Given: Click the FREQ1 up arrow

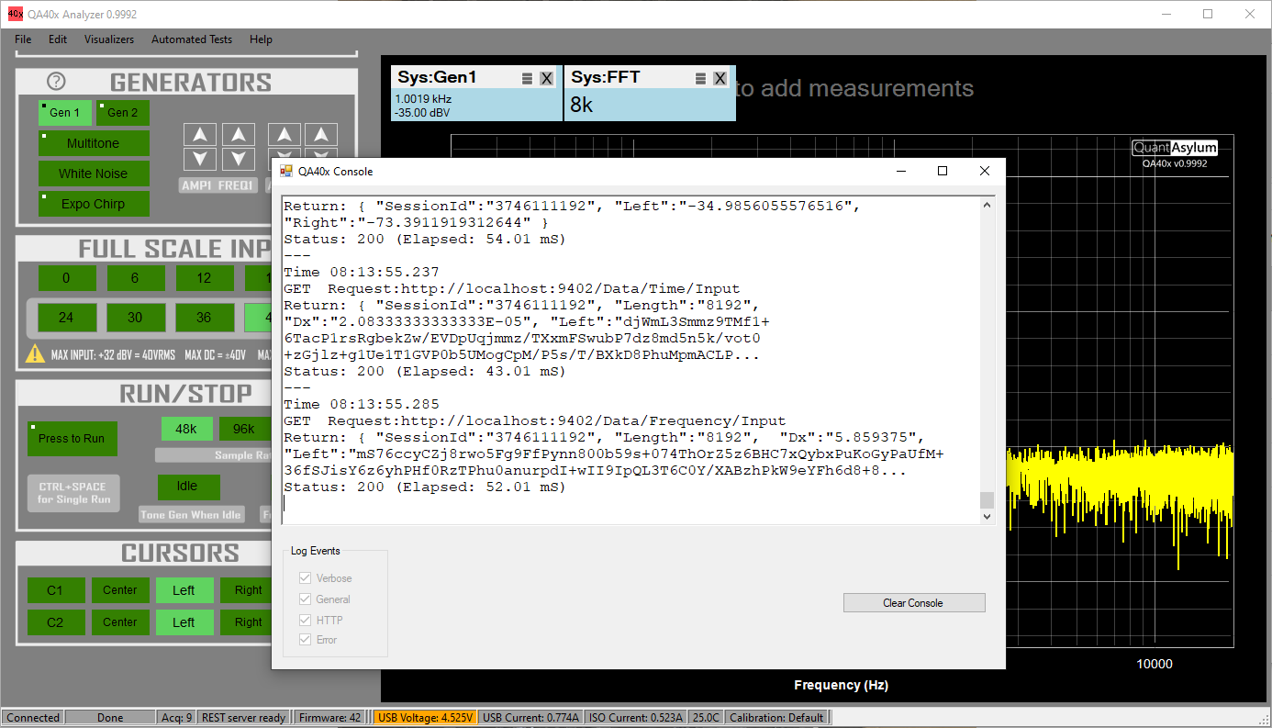Looking at the screenshot, I should [239, 135].
